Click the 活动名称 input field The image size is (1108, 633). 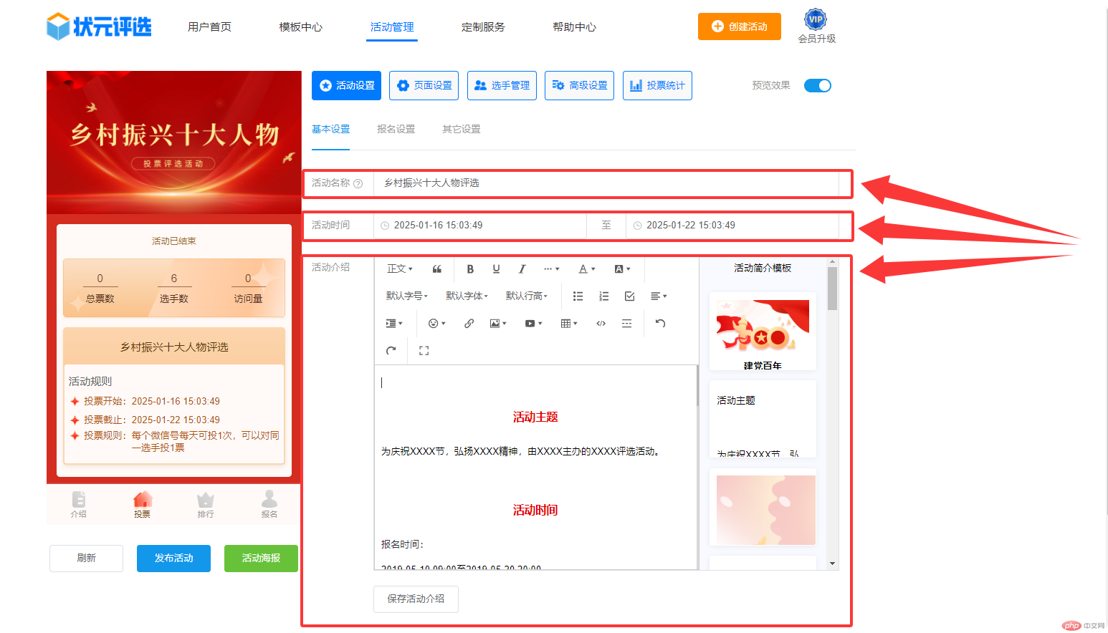[x=606, y=183]
